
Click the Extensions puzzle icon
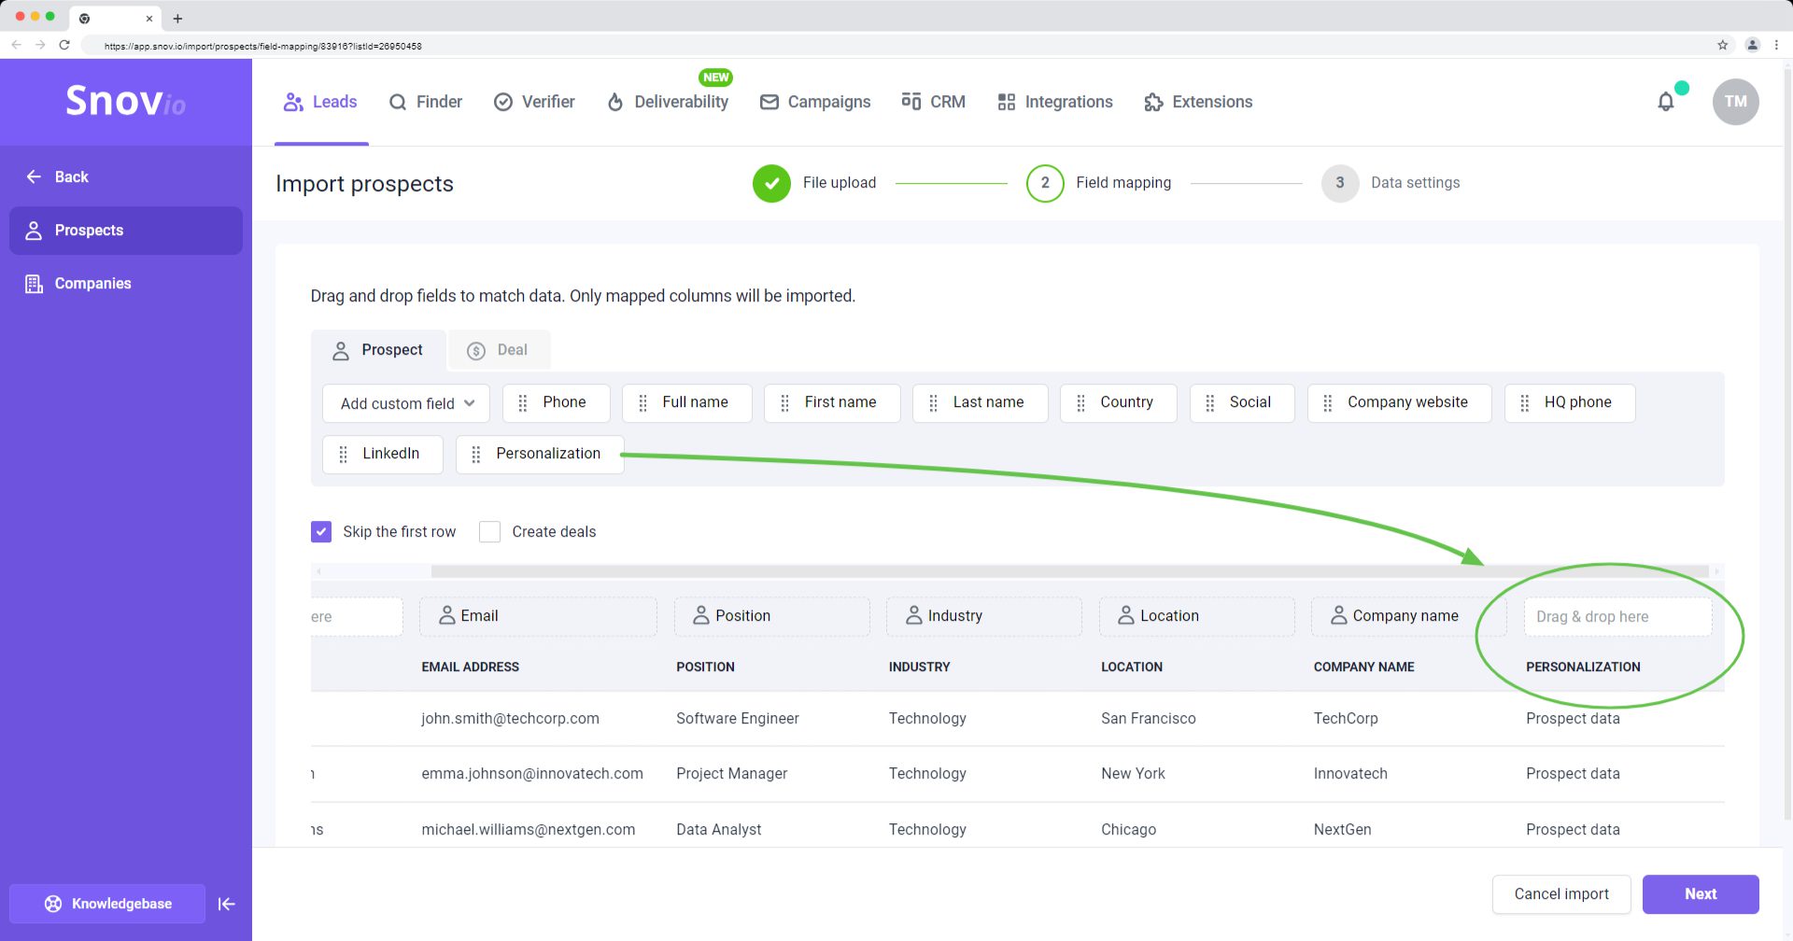(x=1153, y=103)
